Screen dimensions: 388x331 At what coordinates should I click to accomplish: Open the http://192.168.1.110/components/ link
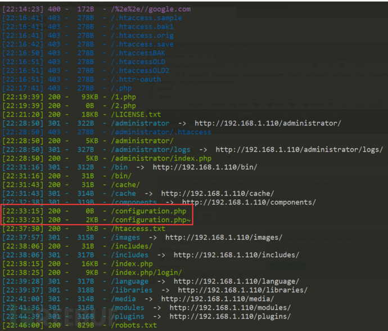coord(249,202)
